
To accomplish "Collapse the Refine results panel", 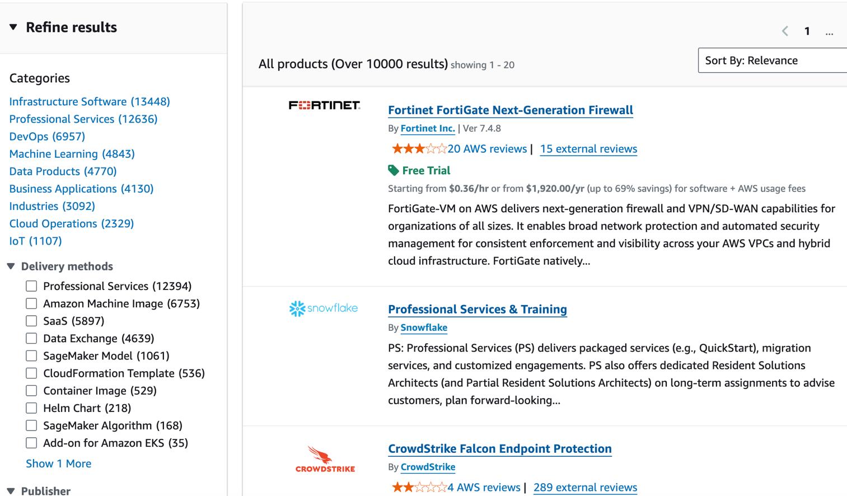I will tap(13, 27).
